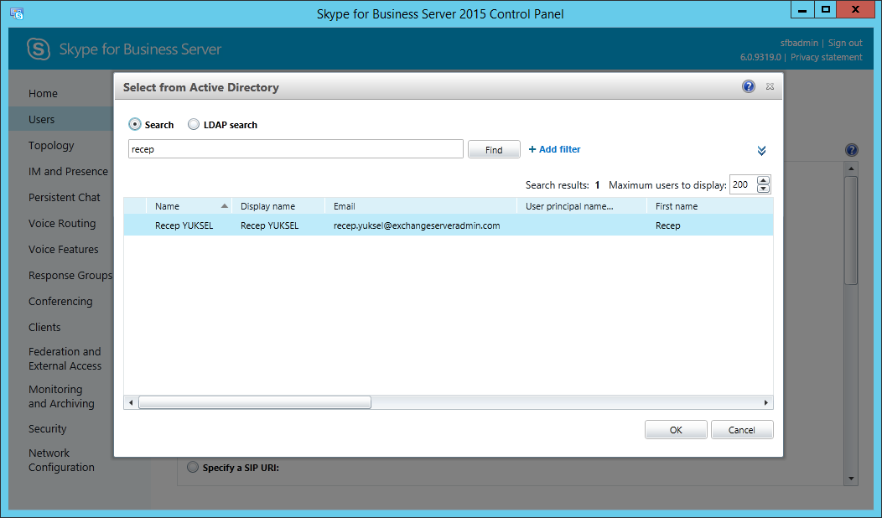Open Federation and External Access section
This screenshot has width=882, height=518.
(x=65, y=359)
